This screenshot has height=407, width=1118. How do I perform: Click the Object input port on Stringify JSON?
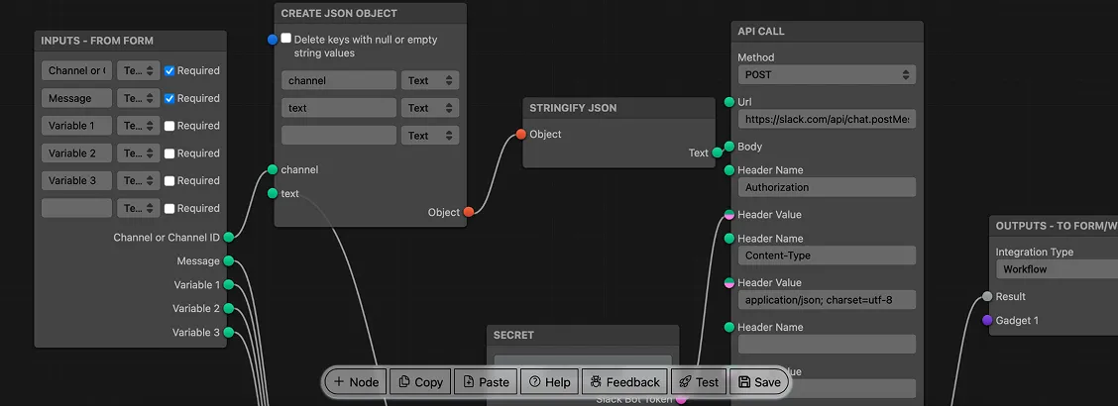point(521,134)
